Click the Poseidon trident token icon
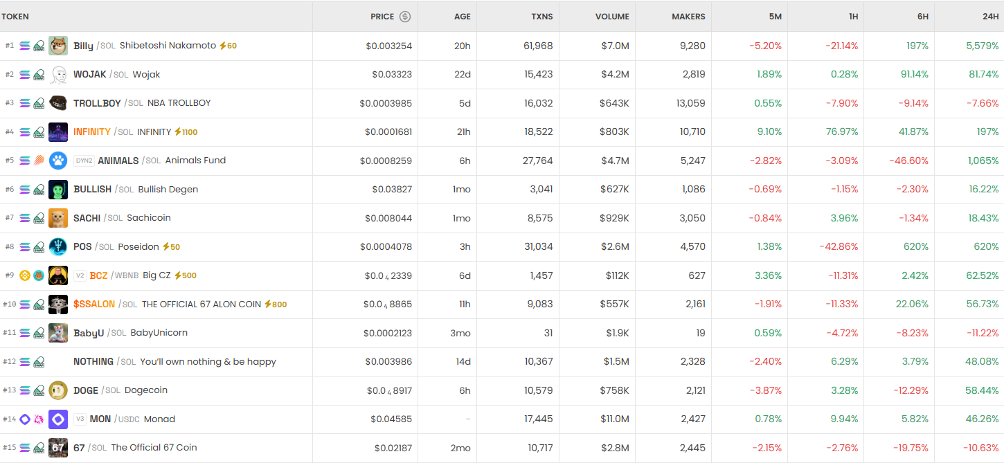 [58, 247]
